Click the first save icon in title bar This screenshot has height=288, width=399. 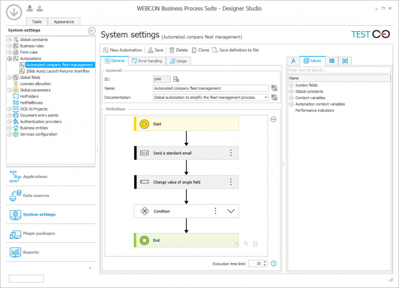tap(30, 8)
